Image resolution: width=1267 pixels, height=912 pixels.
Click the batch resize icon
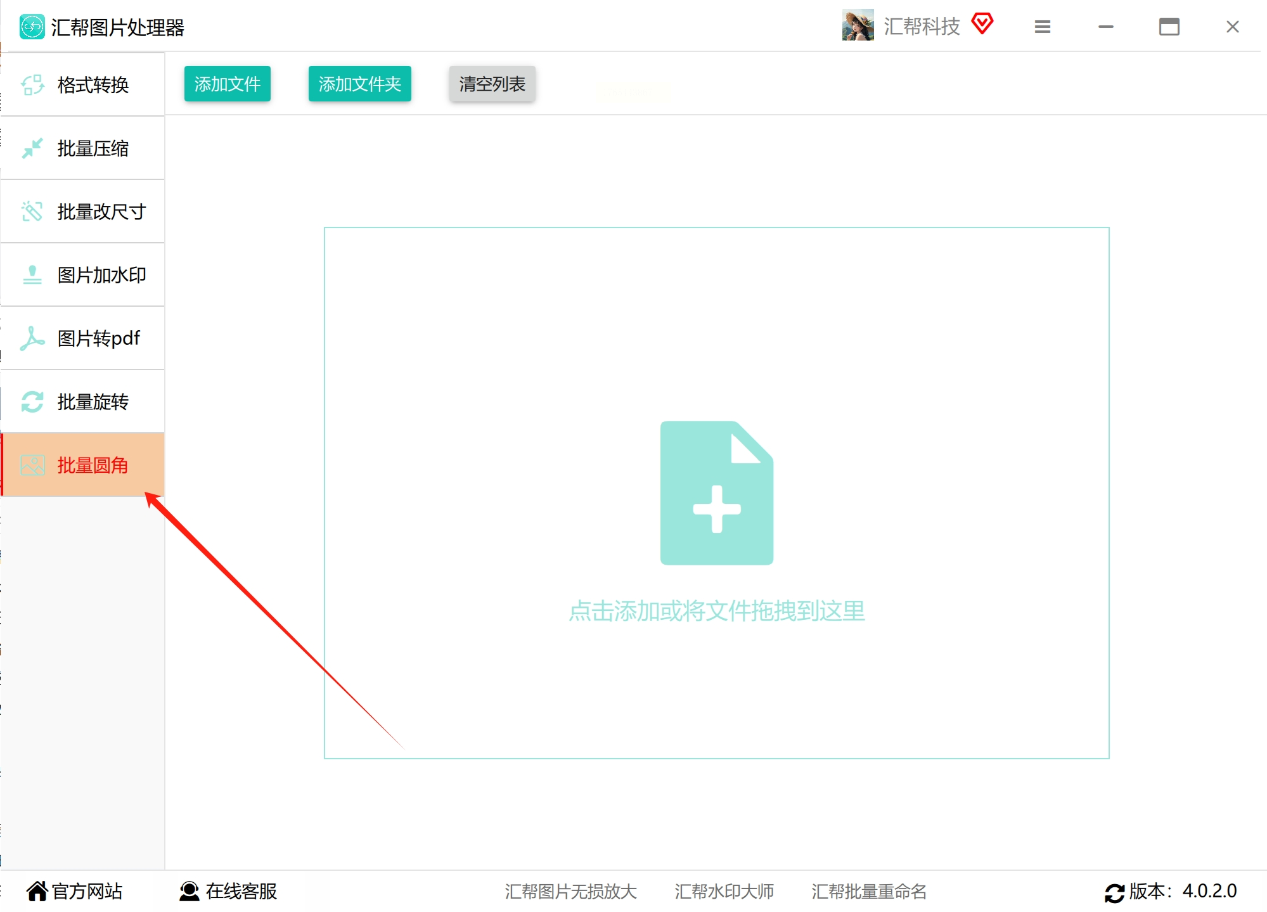[32, 212]
